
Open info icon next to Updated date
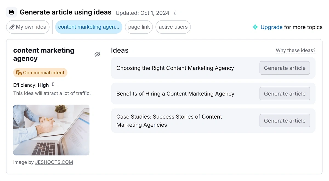[175, 13]
